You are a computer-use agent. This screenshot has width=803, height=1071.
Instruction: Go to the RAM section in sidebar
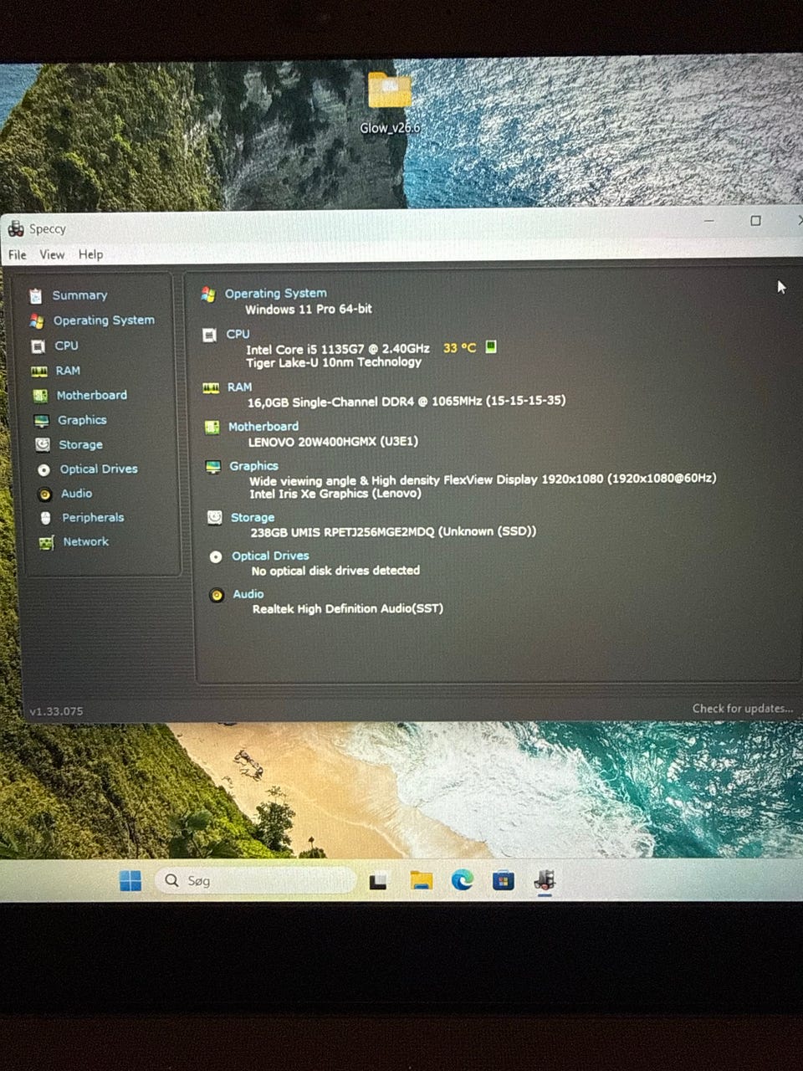(x=68, y=371)
